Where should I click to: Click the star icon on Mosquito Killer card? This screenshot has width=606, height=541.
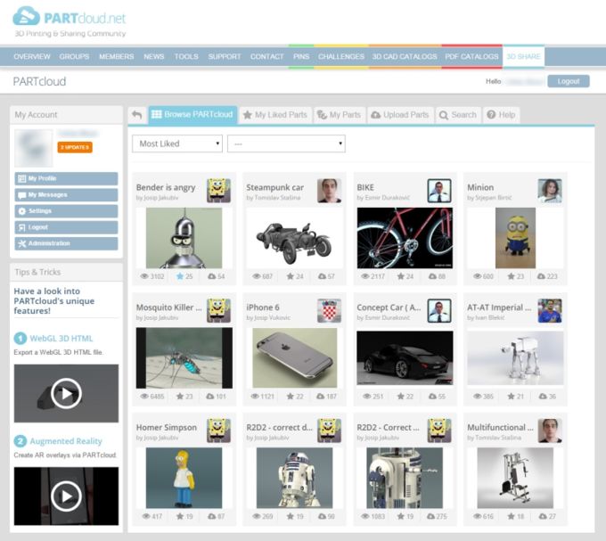[180, 396]
